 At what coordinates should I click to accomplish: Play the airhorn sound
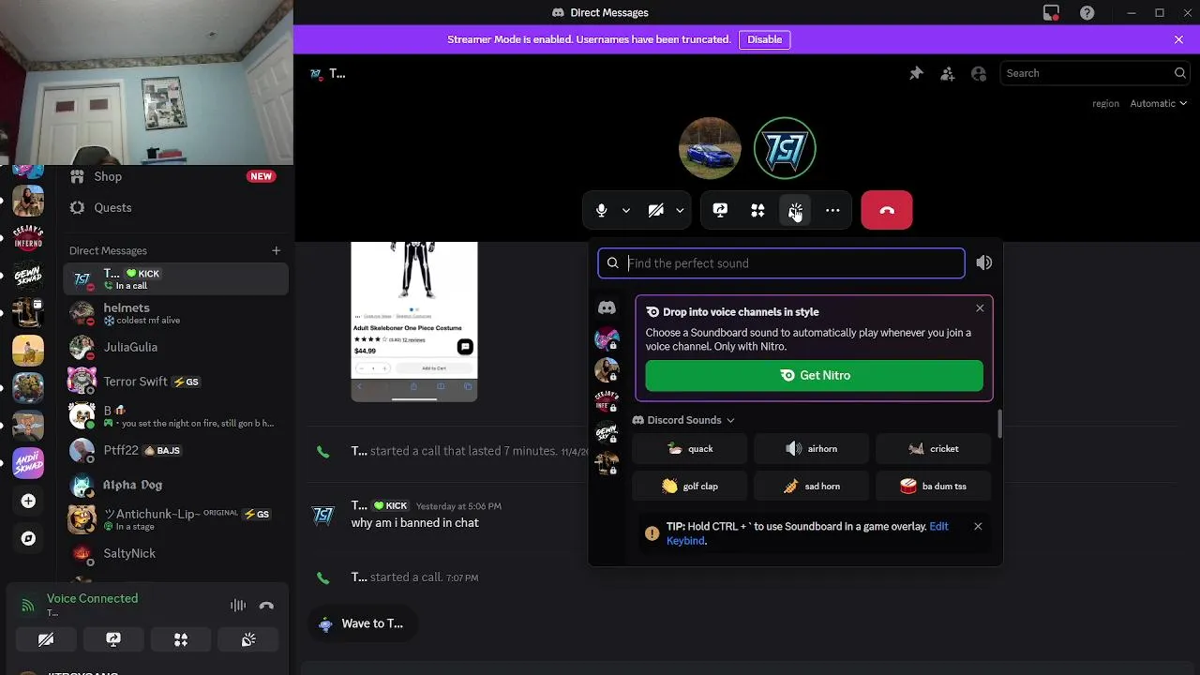(x=811, y=449)
